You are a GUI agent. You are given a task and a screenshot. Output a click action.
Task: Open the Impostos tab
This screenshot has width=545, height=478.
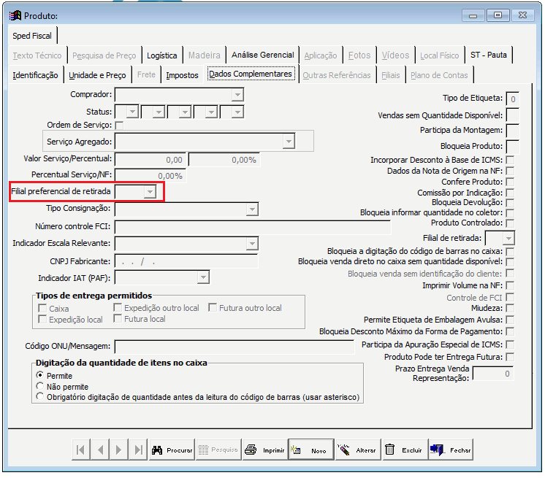click(x=182, y=75)
